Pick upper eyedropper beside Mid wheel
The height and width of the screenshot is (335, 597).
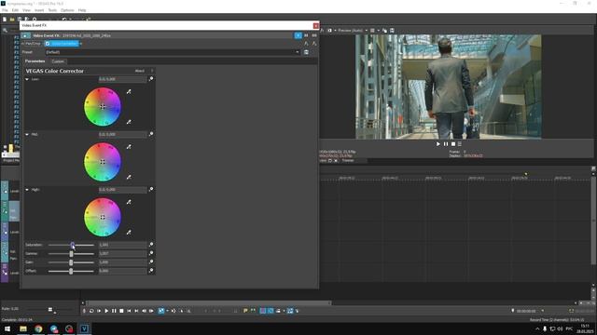[x=129, y=147]
